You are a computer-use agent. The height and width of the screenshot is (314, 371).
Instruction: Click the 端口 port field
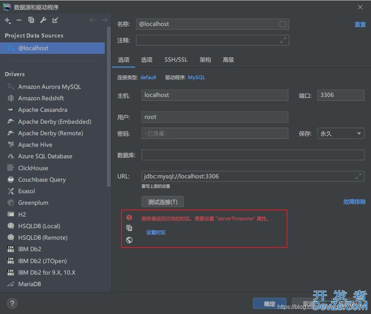point(341,95)
